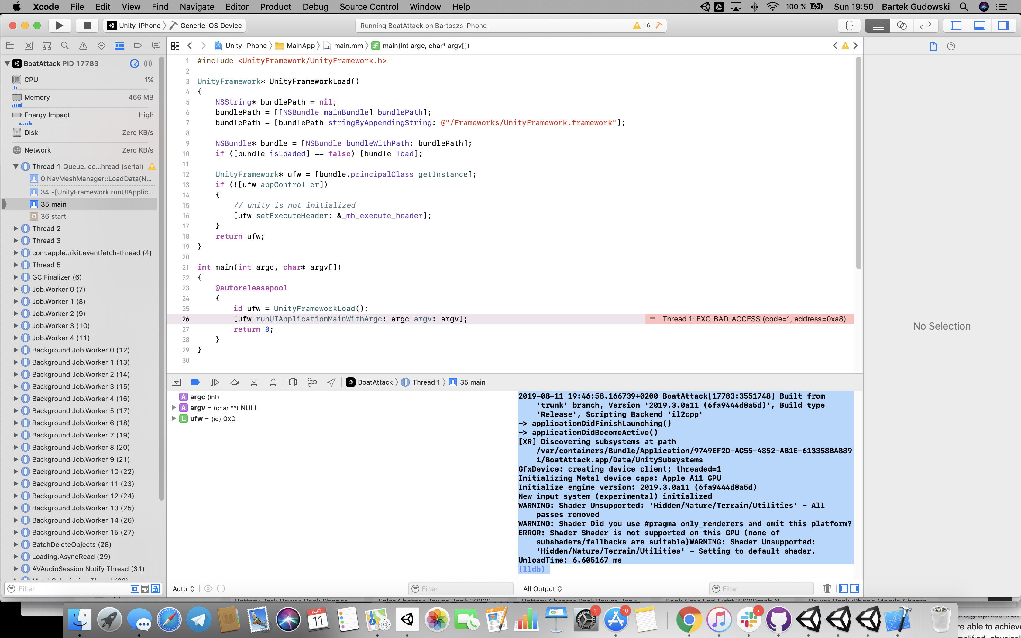
Task: Hide the debug area with bottom panel toggle
Action: (980, 25)
